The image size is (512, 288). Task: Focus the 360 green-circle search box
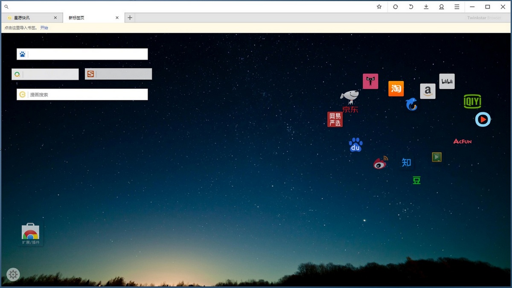pyautogui.click(x=45, y=74)
